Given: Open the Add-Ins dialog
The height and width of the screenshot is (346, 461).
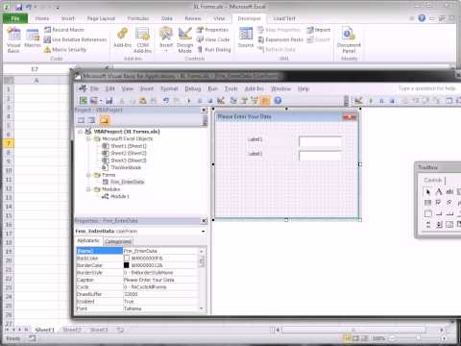Looking at the screenshot, I should coord(122,37).
